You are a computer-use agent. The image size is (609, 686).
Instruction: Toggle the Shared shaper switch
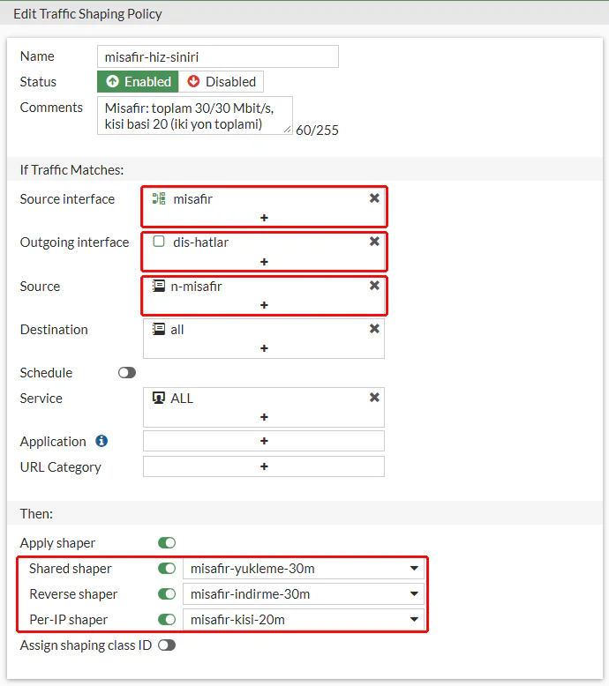[x=167, y=569]
